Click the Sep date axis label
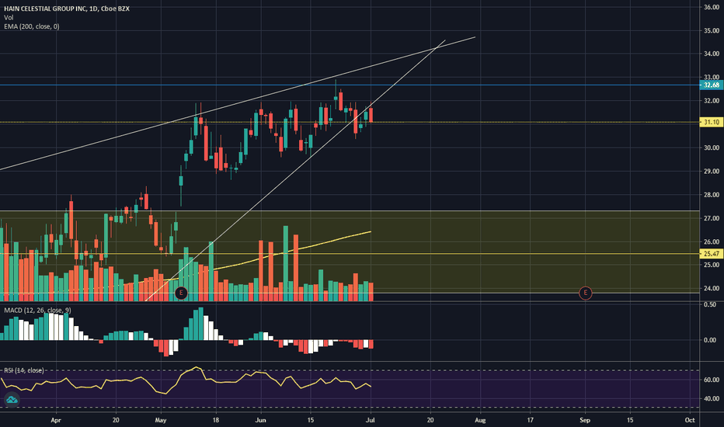This screenshot has height=427, width=724. [x=585, y=420]
